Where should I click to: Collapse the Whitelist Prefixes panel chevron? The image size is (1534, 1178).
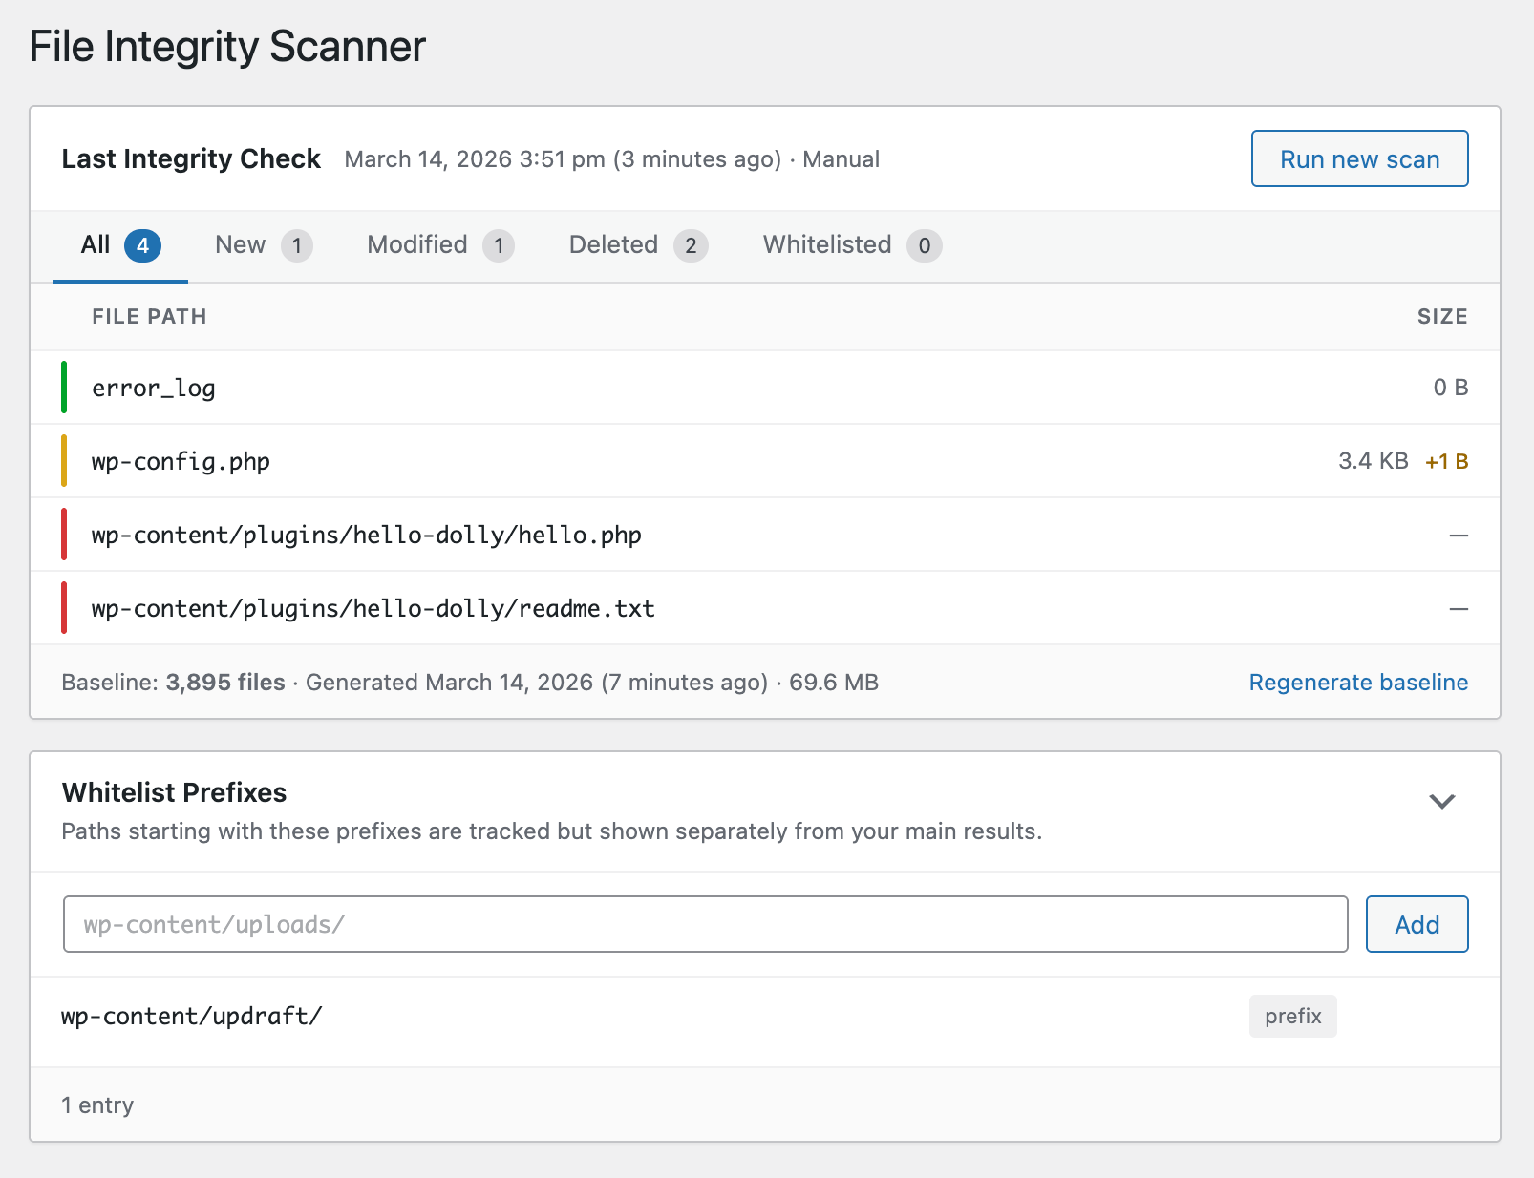[x=1441, y=801]
